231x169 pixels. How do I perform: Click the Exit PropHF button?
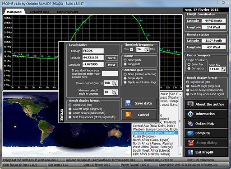click(x=206, y=152)
